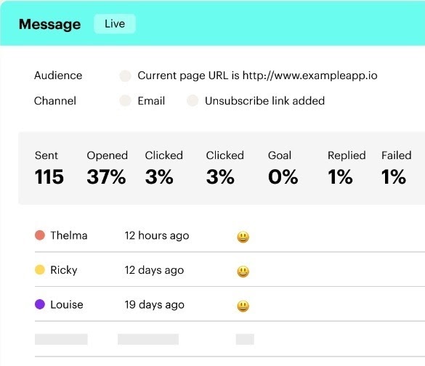Click the smiley emoji in Thelma's row
Screen dimensions: 425x366
(243, 237)
